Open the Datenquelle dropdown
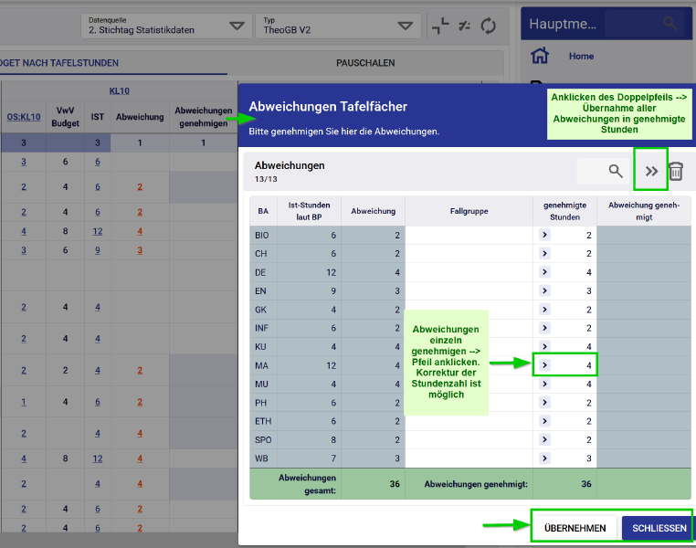 (x=166, y=26)
